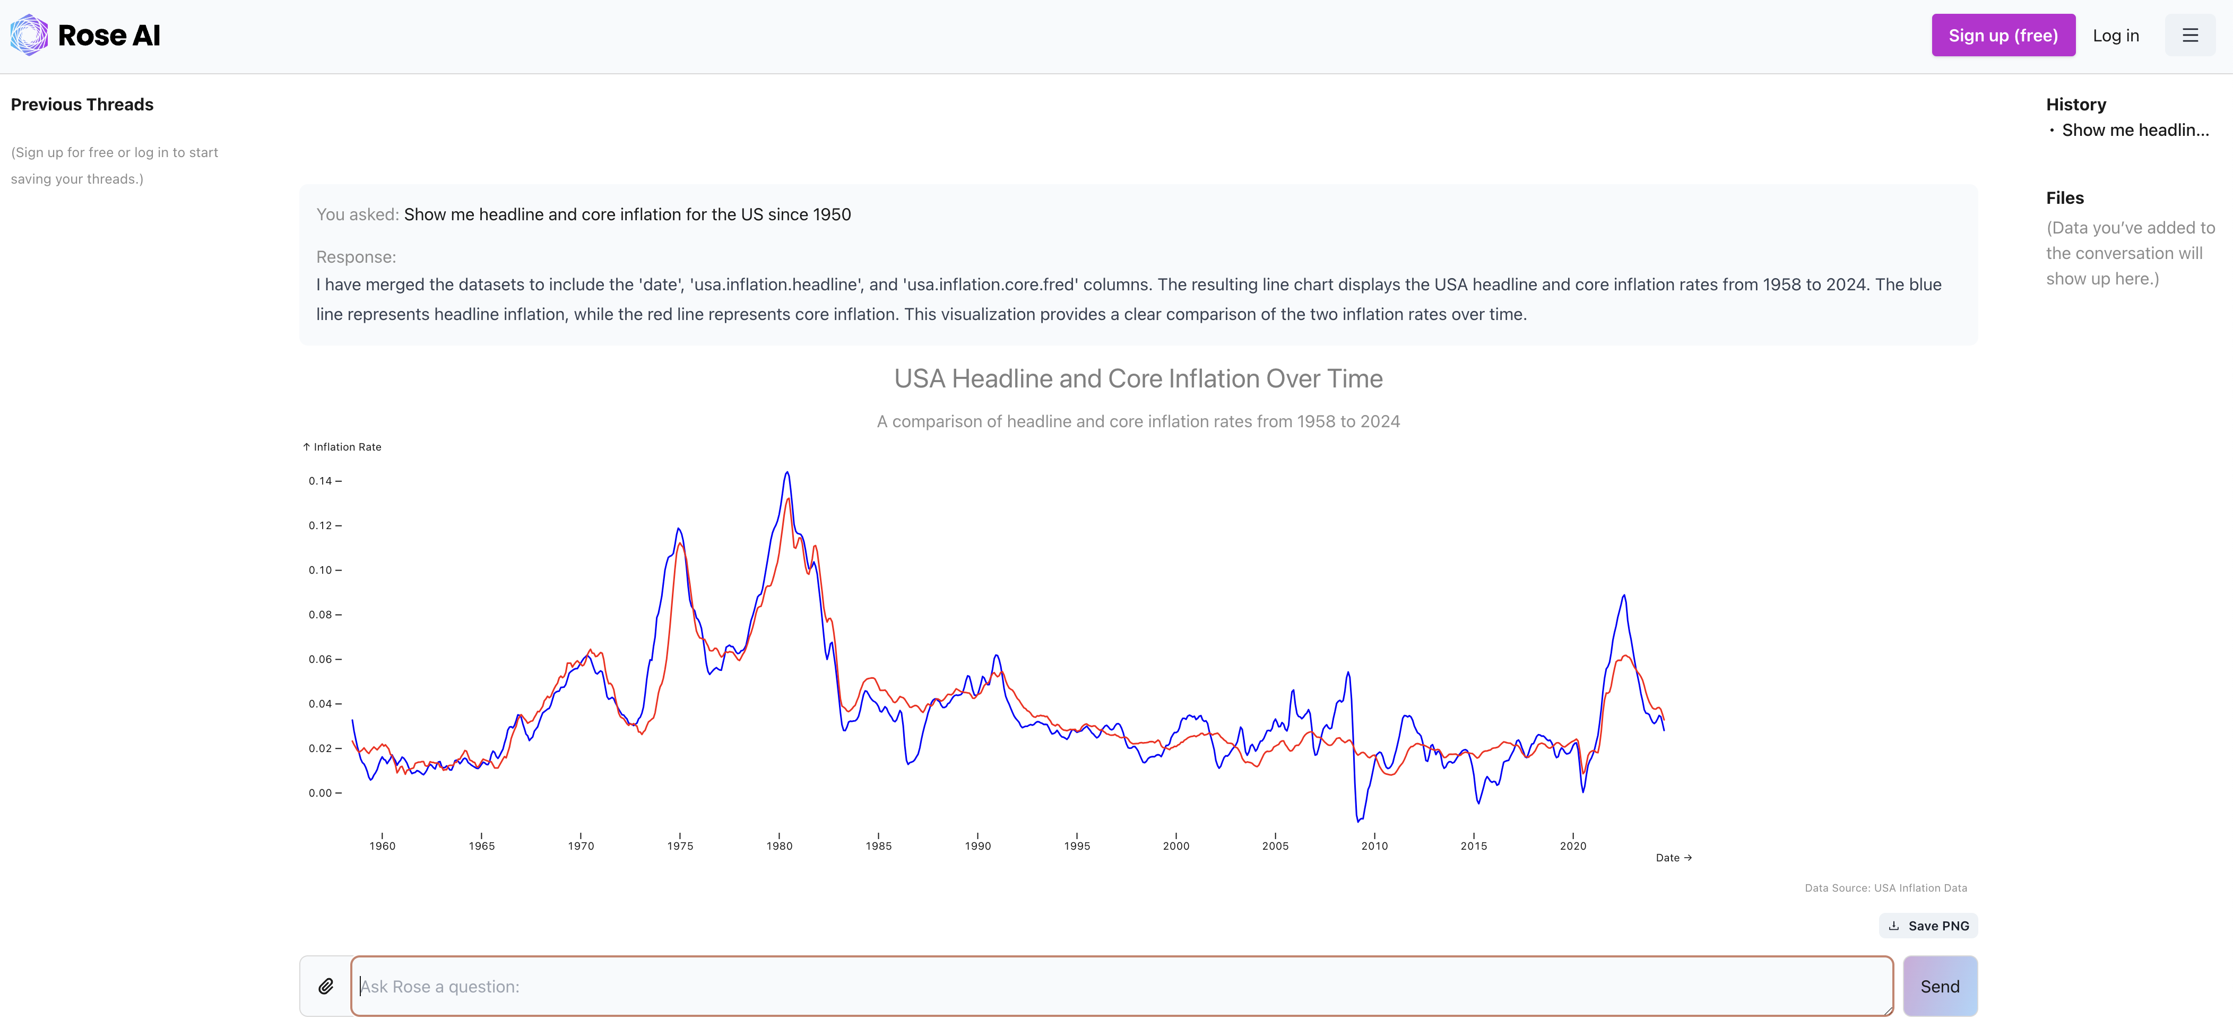
Task: Click the Sign up (free) button
Action: tap(2002, 36)
